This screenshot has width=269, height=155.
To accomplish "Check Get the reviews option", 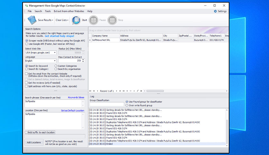I will coord(26,83).
